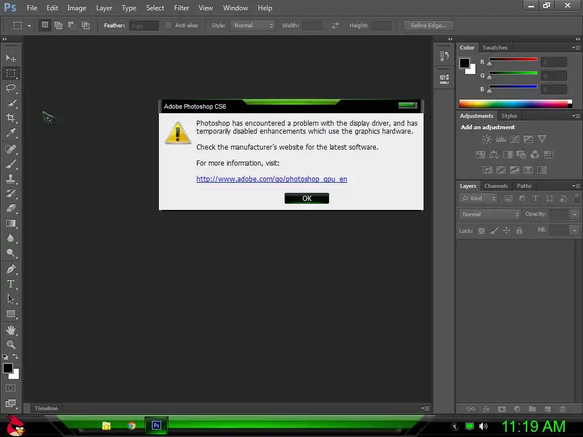The width and height of the screenshot is (583, 437).
Task: Select the Rectangle shape tool
Action: click(11, 314)
